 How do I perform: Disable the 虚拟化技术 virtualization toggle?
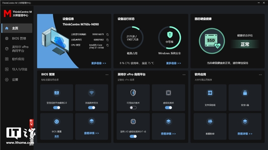click(169, 108)
